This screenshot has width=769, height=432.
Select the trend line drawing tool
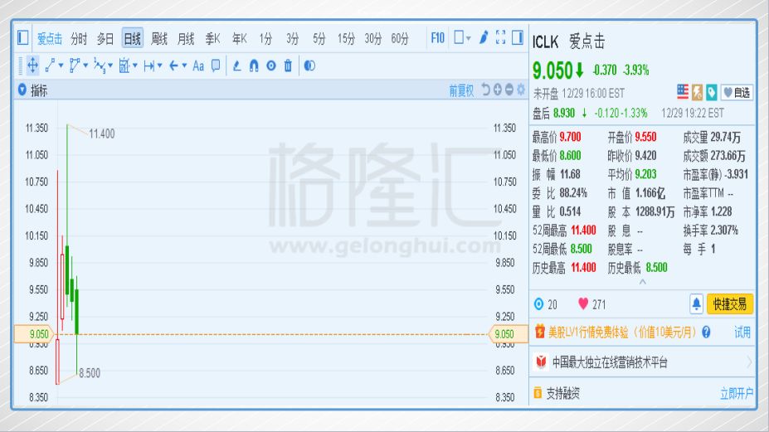(x=50, y=66)
